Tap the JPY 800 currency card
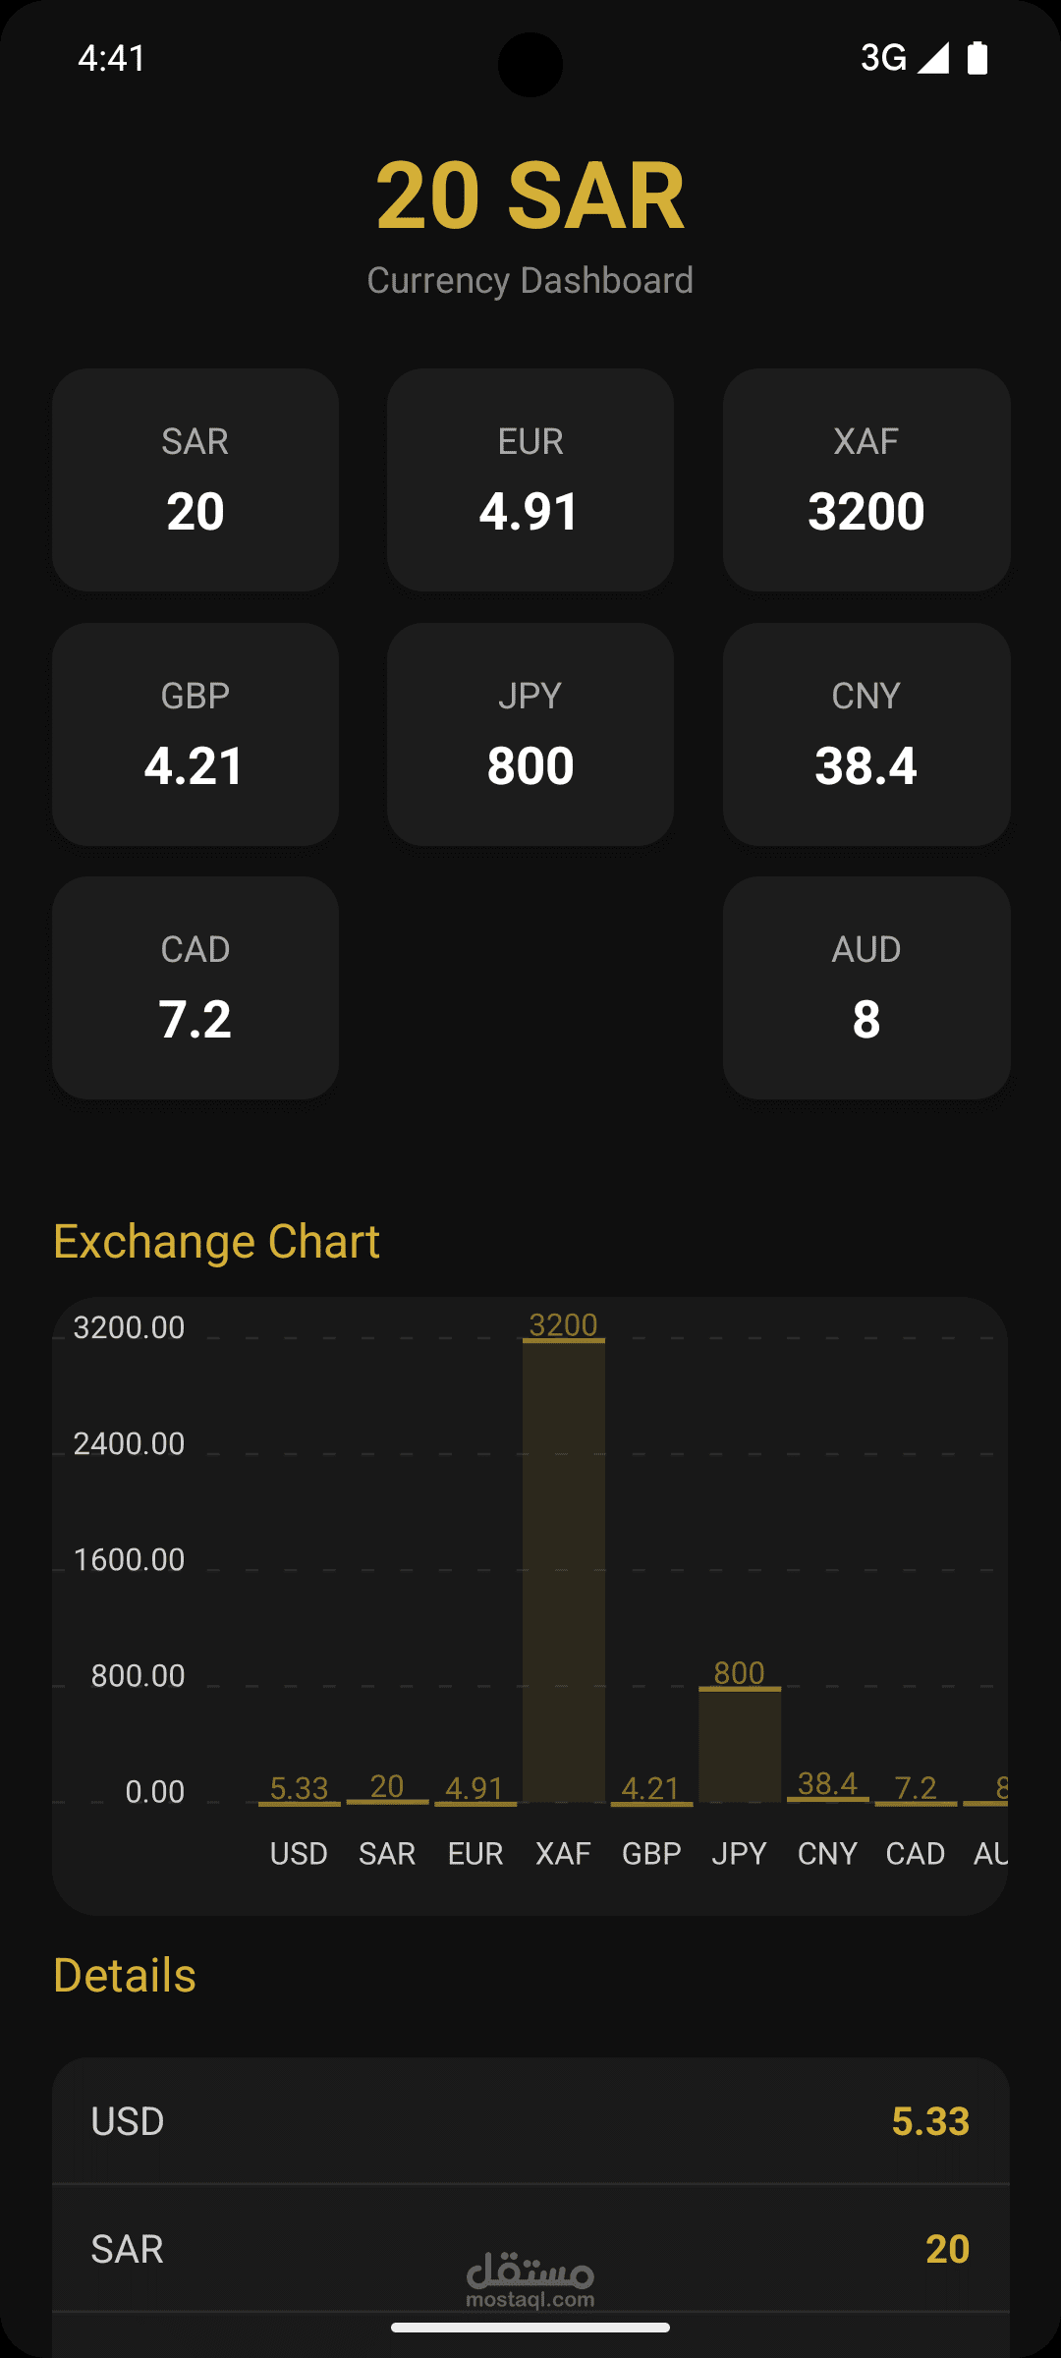 coord(530,734)
